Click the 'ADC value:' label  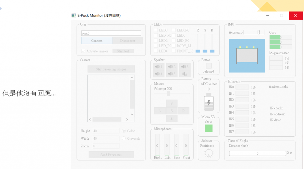point(209,84)
